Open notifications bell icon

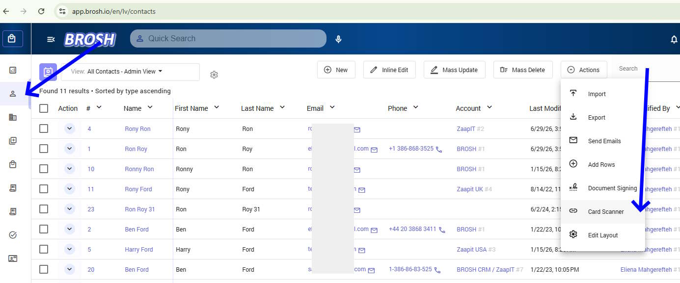[674, 39]
